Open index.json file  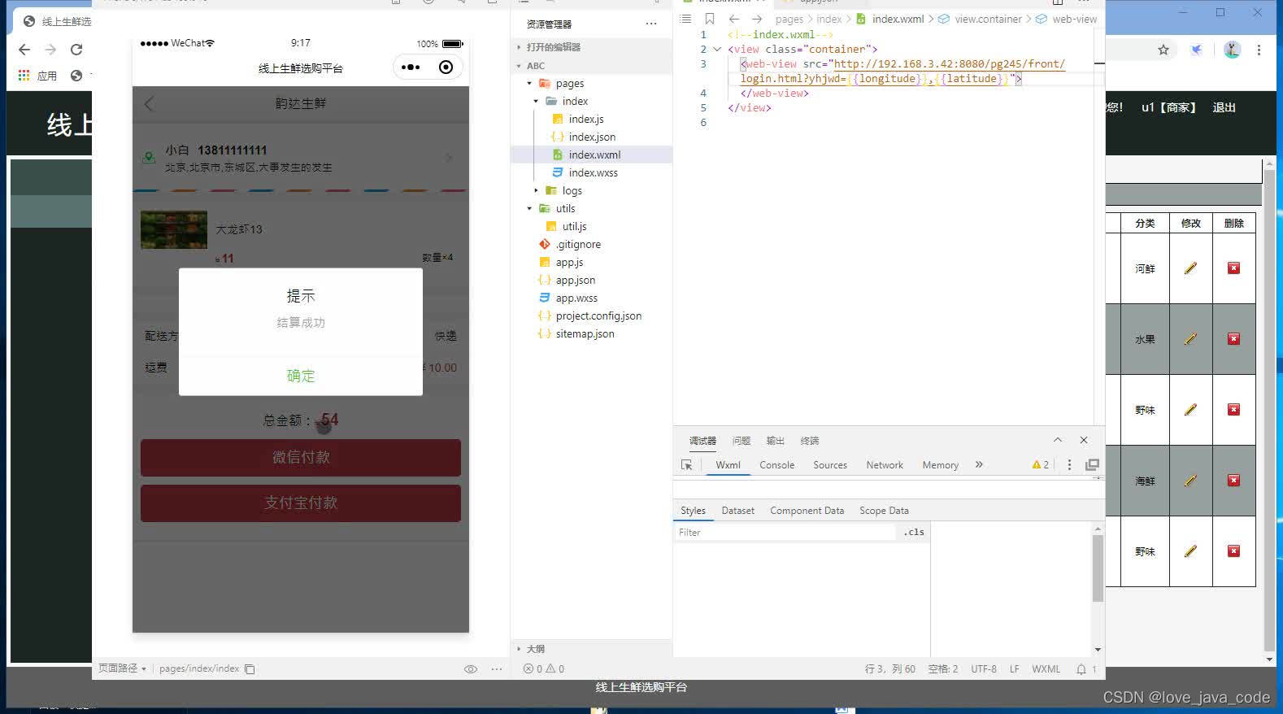click(x=592, y=137)
